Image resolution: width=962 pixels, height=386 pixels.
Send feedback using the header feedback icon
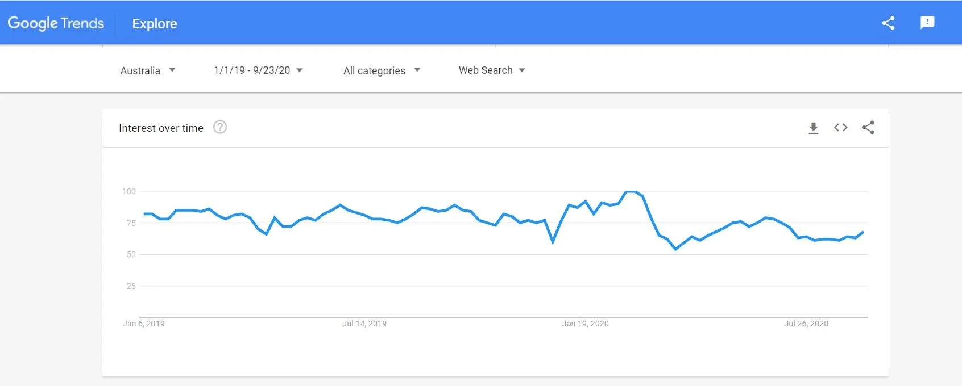[927, 23]
